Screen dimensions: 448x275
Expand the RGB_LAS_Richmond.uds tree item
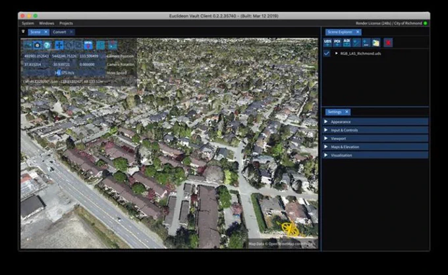(336, 53)
